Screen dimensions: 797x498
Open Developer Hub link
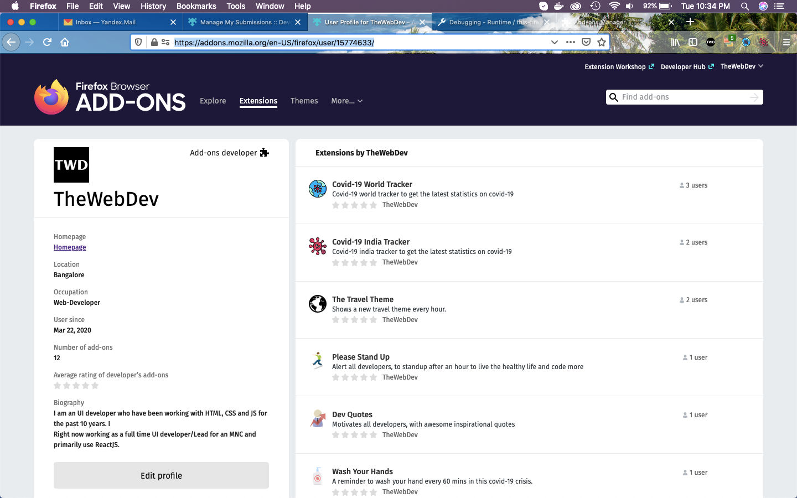tap(687, 66)
